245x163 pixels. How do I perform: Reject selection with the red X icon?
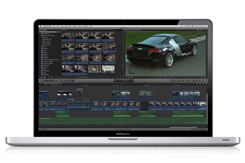click(x=51, y=80)
